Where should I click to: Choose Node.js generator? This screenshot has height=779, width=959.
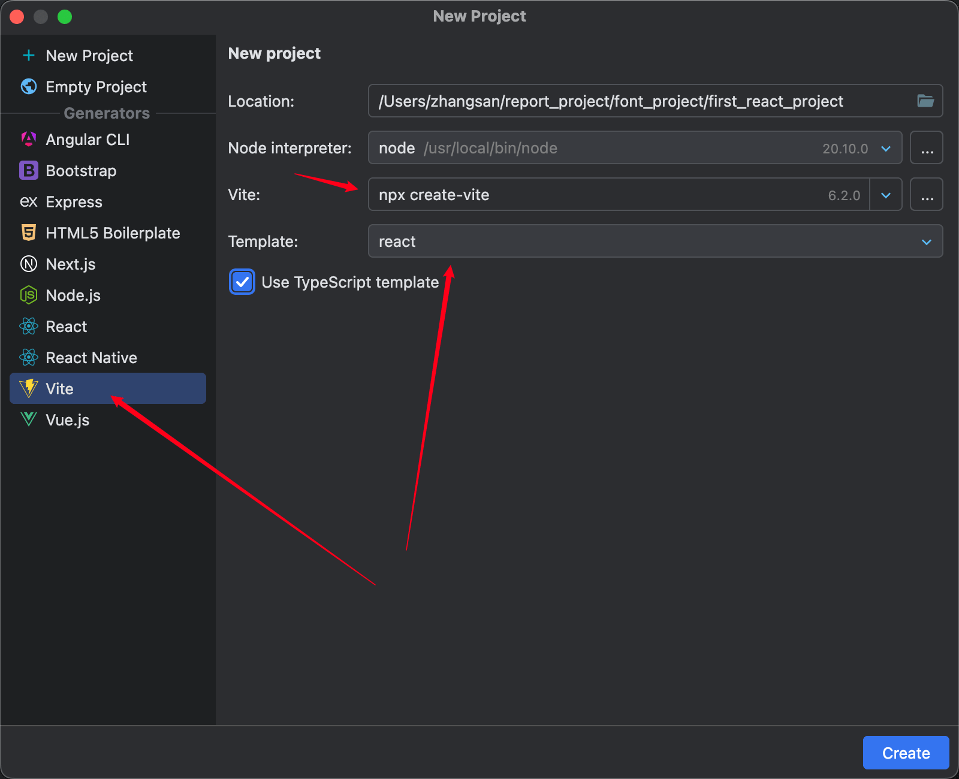pyautogui.click(x=108, y=295)
